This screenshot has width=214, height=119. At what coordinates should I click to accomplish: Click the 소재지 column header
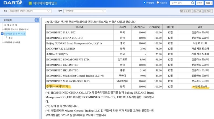coord(122,27)
